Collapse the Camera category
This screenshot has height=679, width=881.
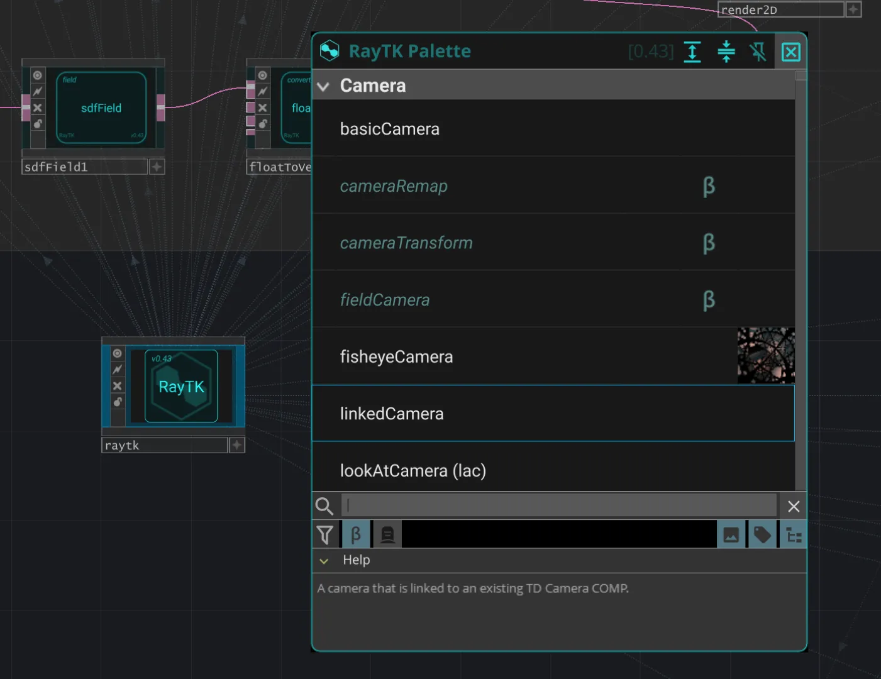[324, 87]
